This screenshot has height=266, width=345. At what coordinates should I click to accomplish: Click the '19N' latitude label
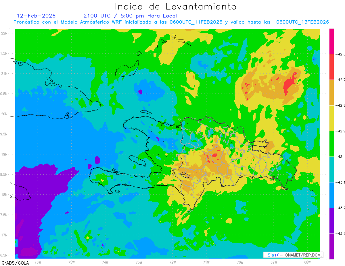click(4, 154)
